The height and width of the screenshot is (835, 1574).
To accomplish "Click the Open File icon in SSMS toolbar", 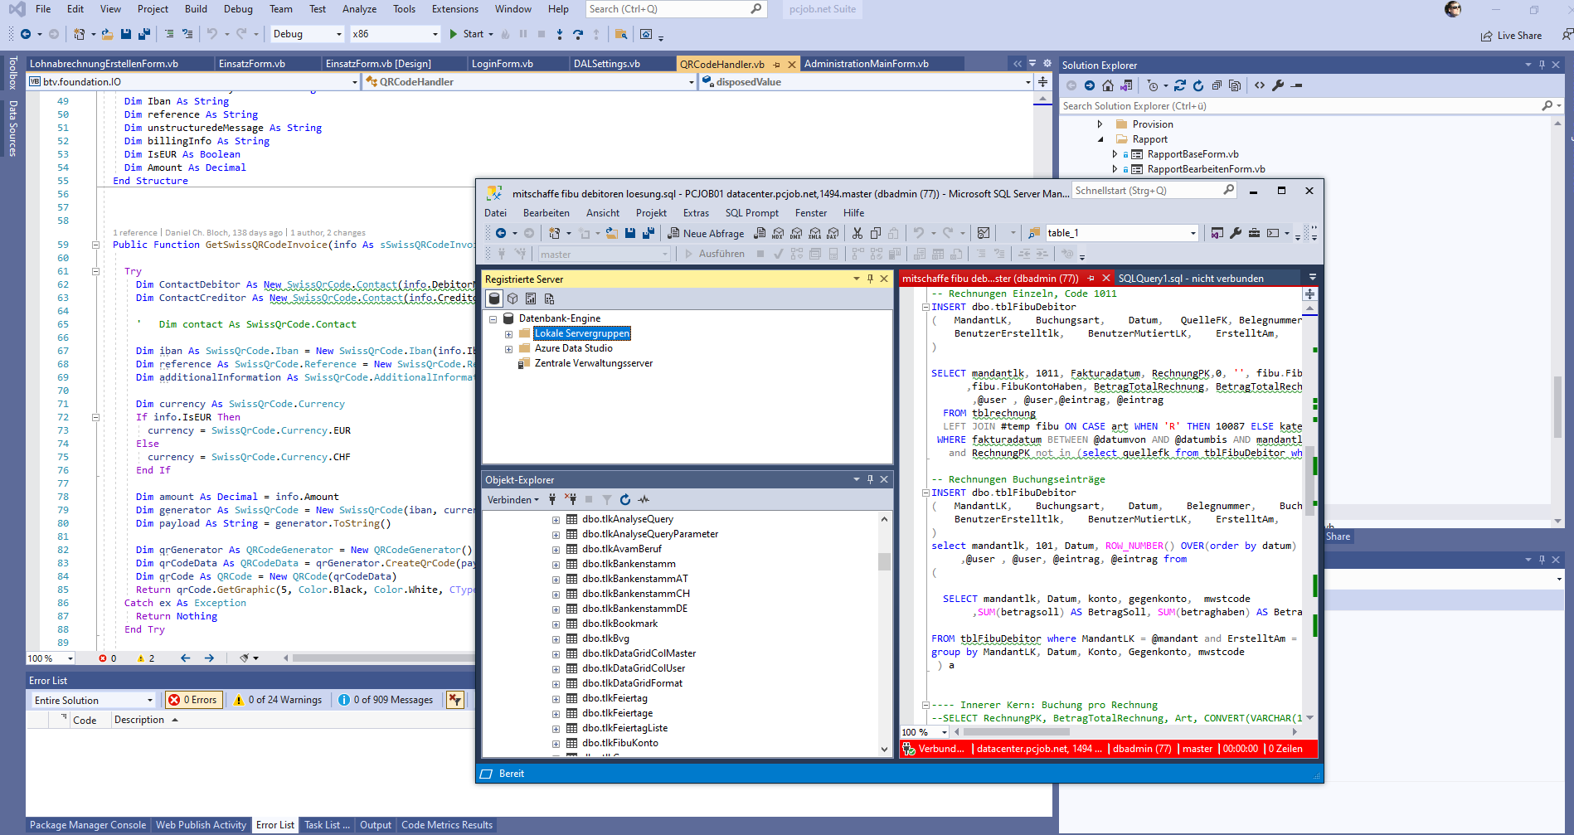I will click(612, 233).
